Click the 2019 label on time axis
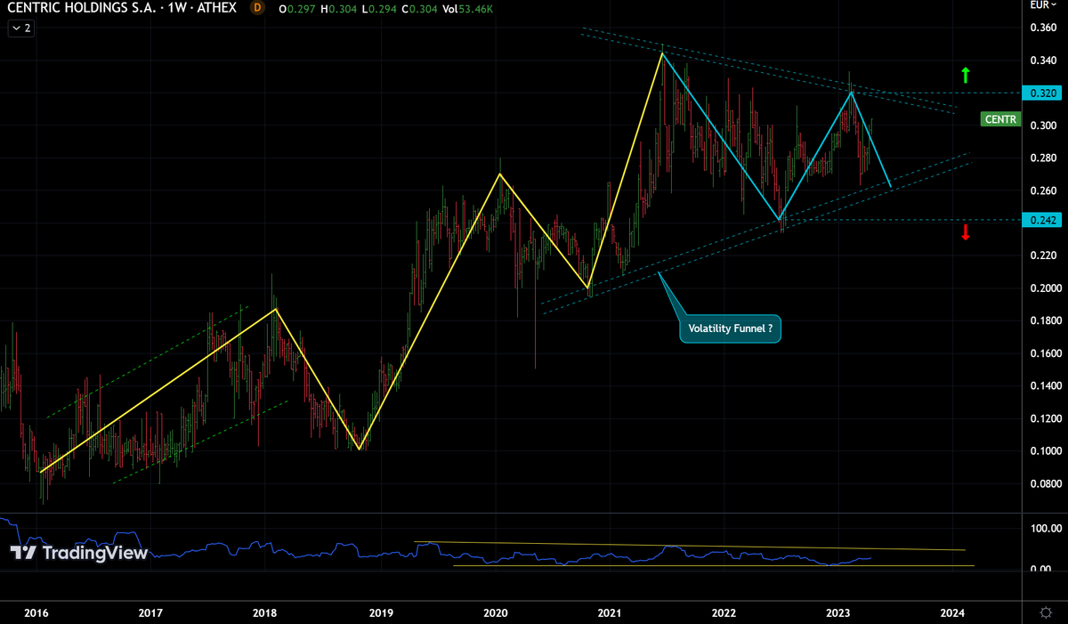 381,612
